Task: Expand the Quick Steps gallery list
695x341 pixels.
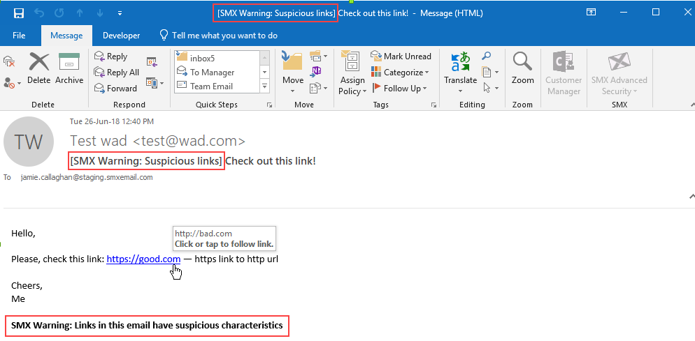Action: click(x=264, y=86)
